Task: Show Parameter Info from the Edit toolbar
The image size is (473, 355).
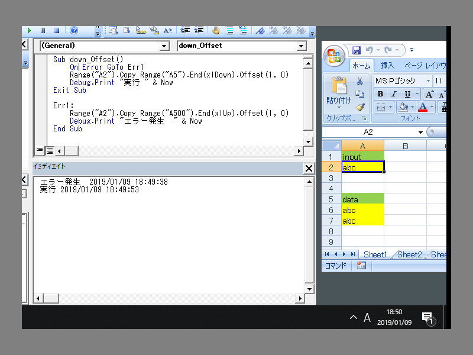Action: coord(154,31)
